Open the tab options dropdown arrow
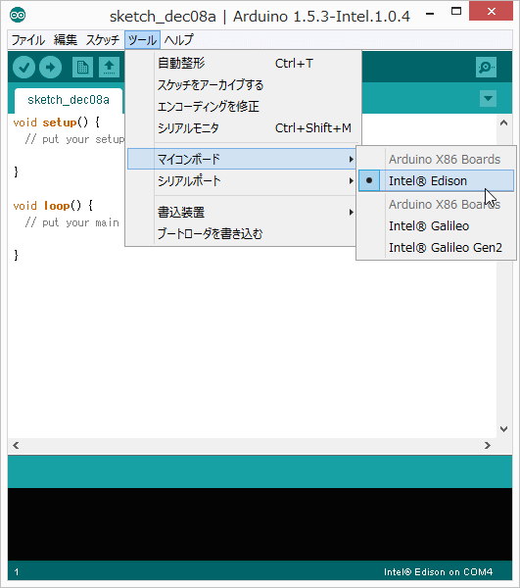This screenshot has width=520, height=588. [488, 99]
